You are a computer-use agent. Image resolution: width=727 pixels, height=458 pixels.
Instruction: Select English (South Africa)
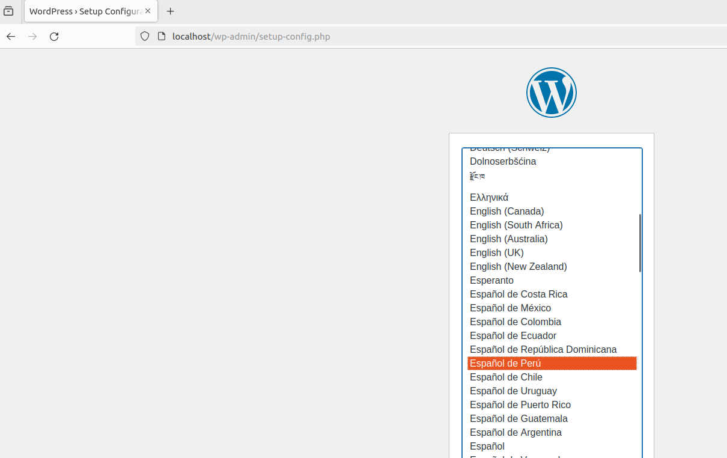coord(552,225)
